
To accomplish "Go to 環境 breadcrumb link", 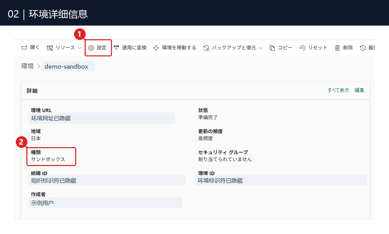I will pos(27,66).
